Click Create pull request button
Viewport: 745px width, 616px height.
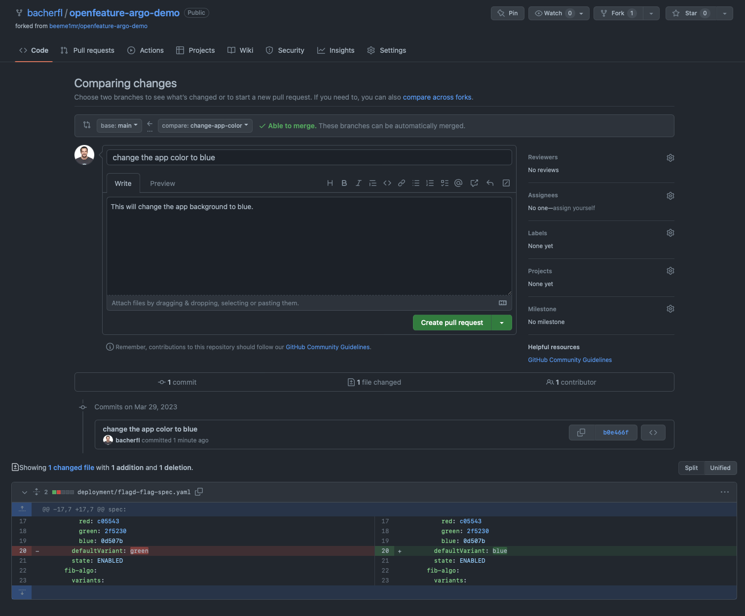[452, 323]
